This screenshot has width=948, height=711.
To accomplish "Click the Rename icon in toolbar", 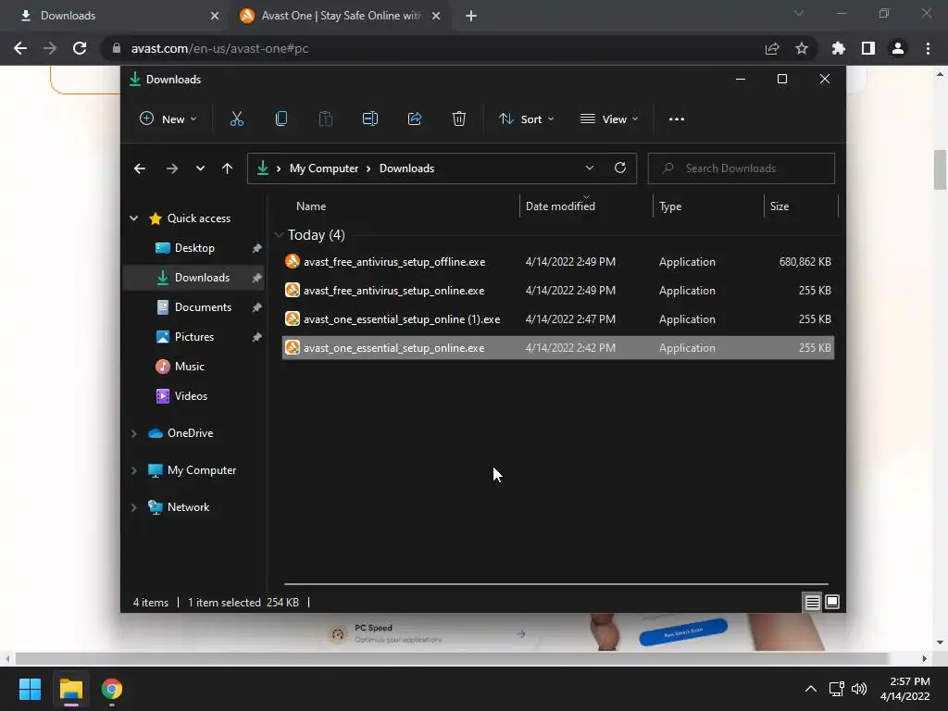I will pyautogui.click(x=370, y=119).
